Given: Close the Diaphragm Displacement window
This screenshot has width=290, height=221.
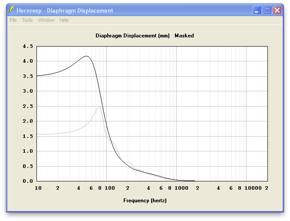Looking at the screenshot, I should tap(277, 10).
